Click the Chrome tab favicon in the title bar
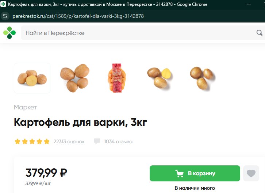 (3, 4)
